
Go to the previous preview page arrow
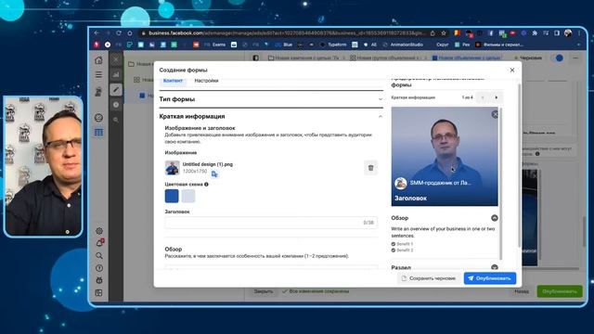[x=483, y=97]
